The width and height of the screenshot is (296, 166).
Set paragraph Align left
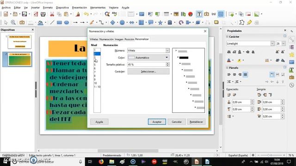pyautogui.click(x=229, y=75)
